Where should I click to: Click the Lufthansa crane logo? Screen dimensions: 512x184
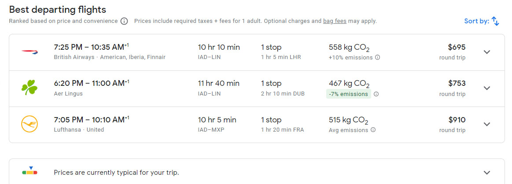pos(30,124)
